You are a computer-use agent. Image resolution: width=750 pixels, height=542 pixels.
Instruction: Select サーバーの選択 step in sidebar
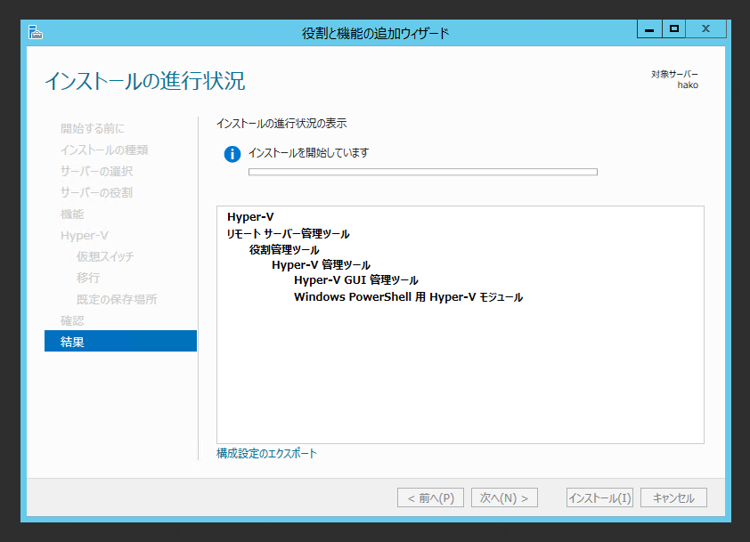tap(96, 171)
